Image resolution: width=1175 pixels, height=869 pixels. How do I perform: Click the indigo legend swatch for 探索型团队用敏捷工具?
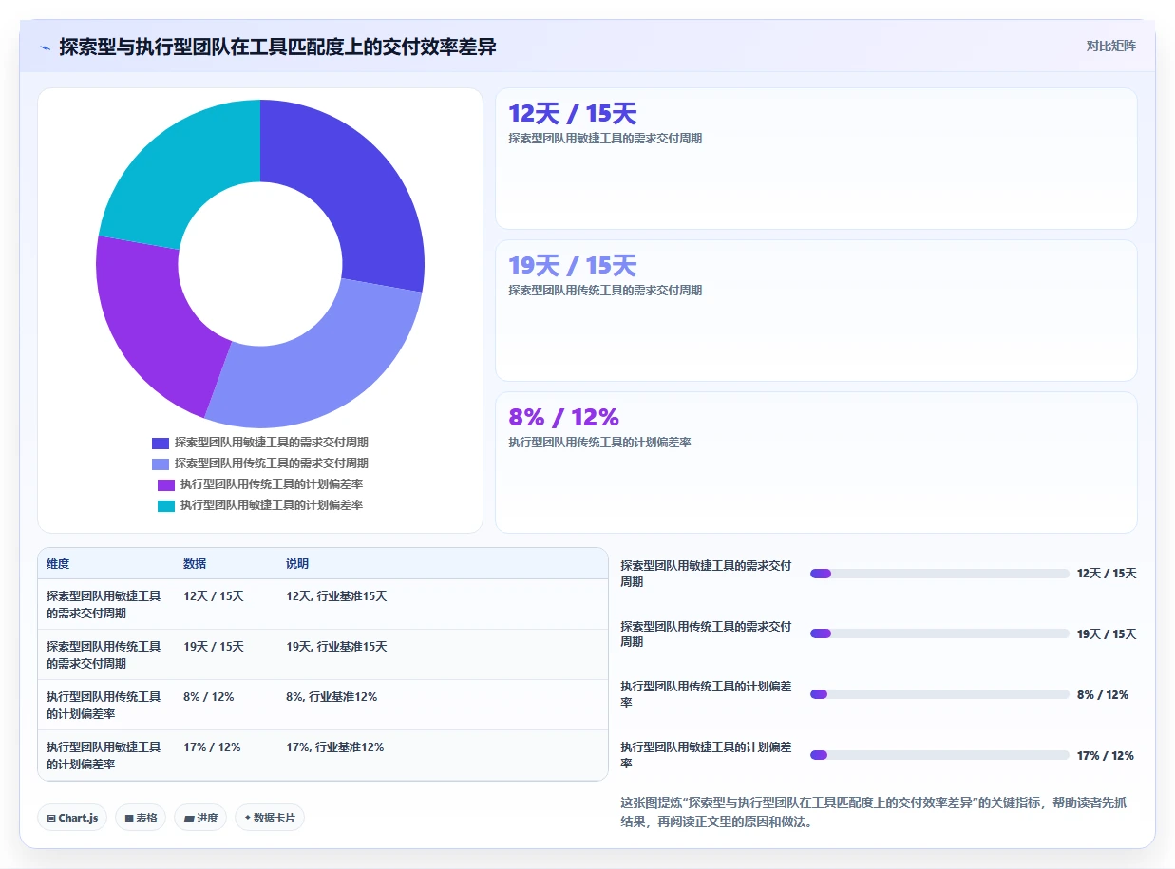[x=161, y=443]
